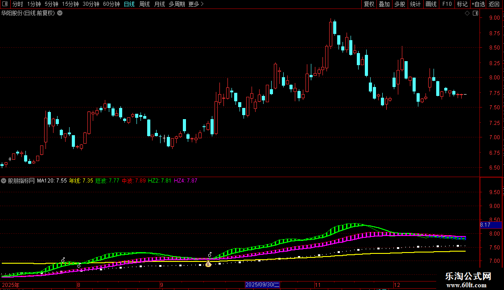Click the 中波: 7.89 indicator value
Image resolution: width=504 pixels, height=290 pixels.
click(x=134, y=181)
